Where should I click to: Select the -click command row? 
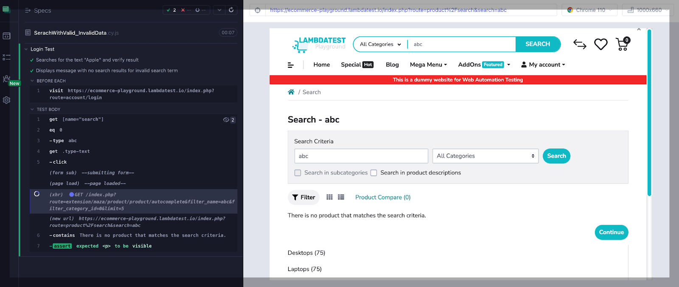click(x=133, y=162)
